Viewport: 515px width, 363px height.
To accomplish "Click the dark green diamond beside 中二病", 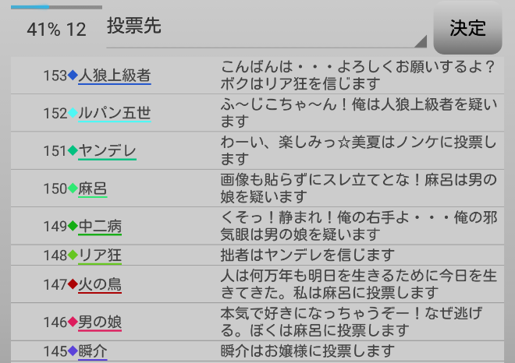I will click(x=73, y=226).
